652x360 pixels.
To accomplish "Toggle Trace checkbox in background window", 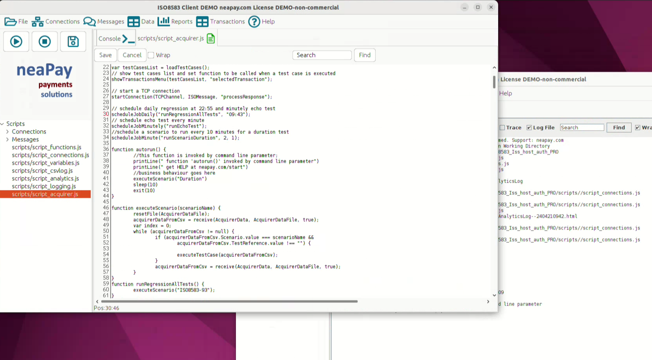I will click(502, 128).
